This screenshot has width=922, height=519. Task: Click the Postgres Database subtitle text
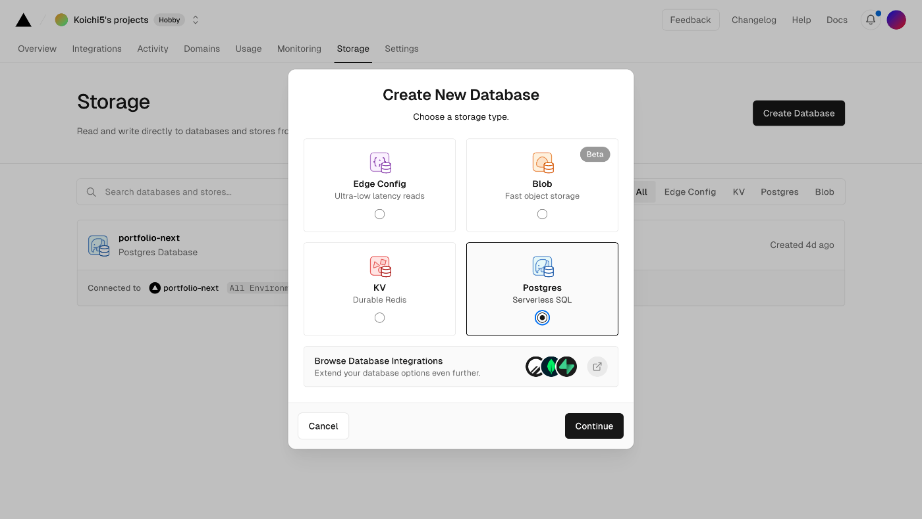[x=158, y=252]
